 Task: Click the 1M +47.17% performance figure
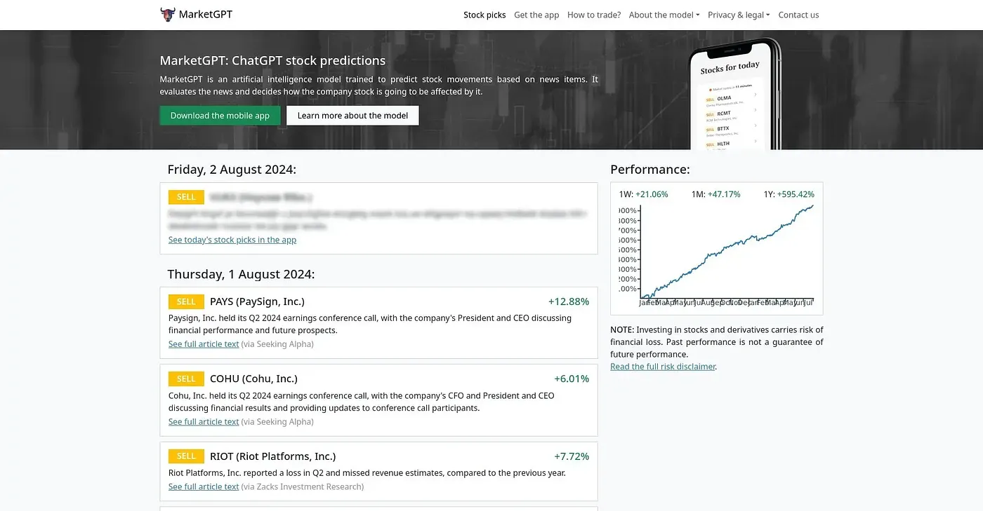click(x=715, y=194)
